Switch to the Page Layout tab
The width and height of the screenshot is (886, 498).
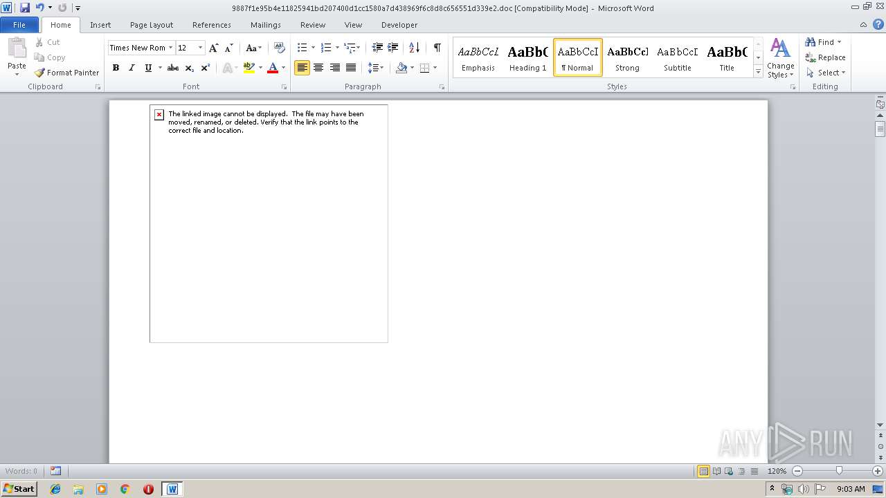pyautogui.click(x=152, y=25)
